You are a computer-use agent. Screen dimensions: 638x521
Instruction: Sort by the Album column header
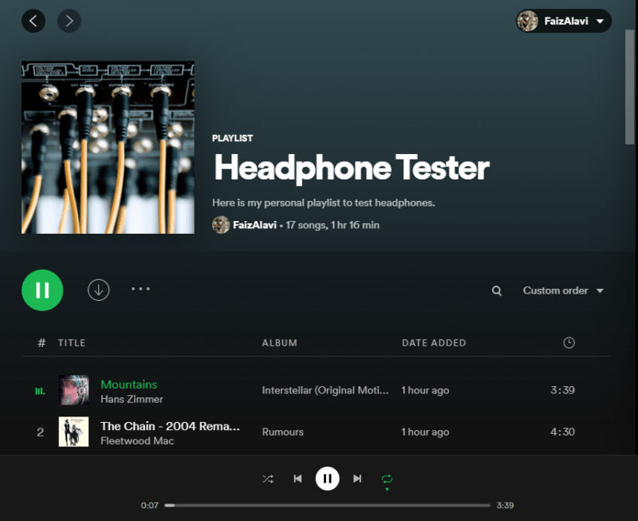[279, 342]
